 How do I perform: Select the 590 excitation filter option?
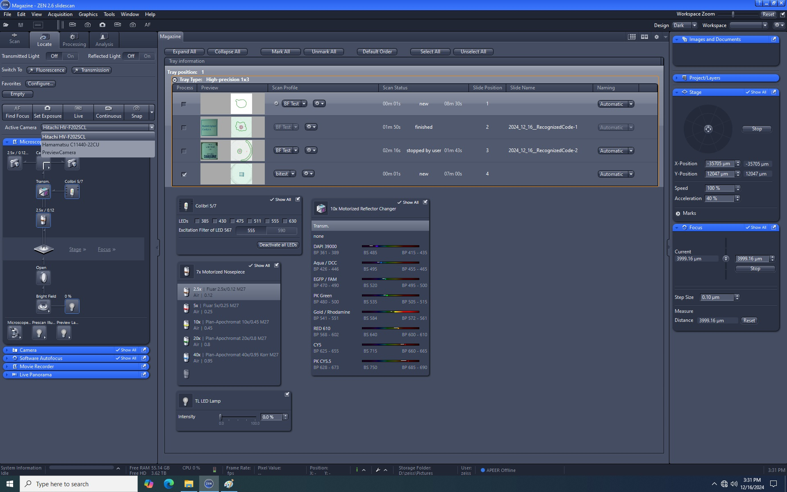point(282,230)
